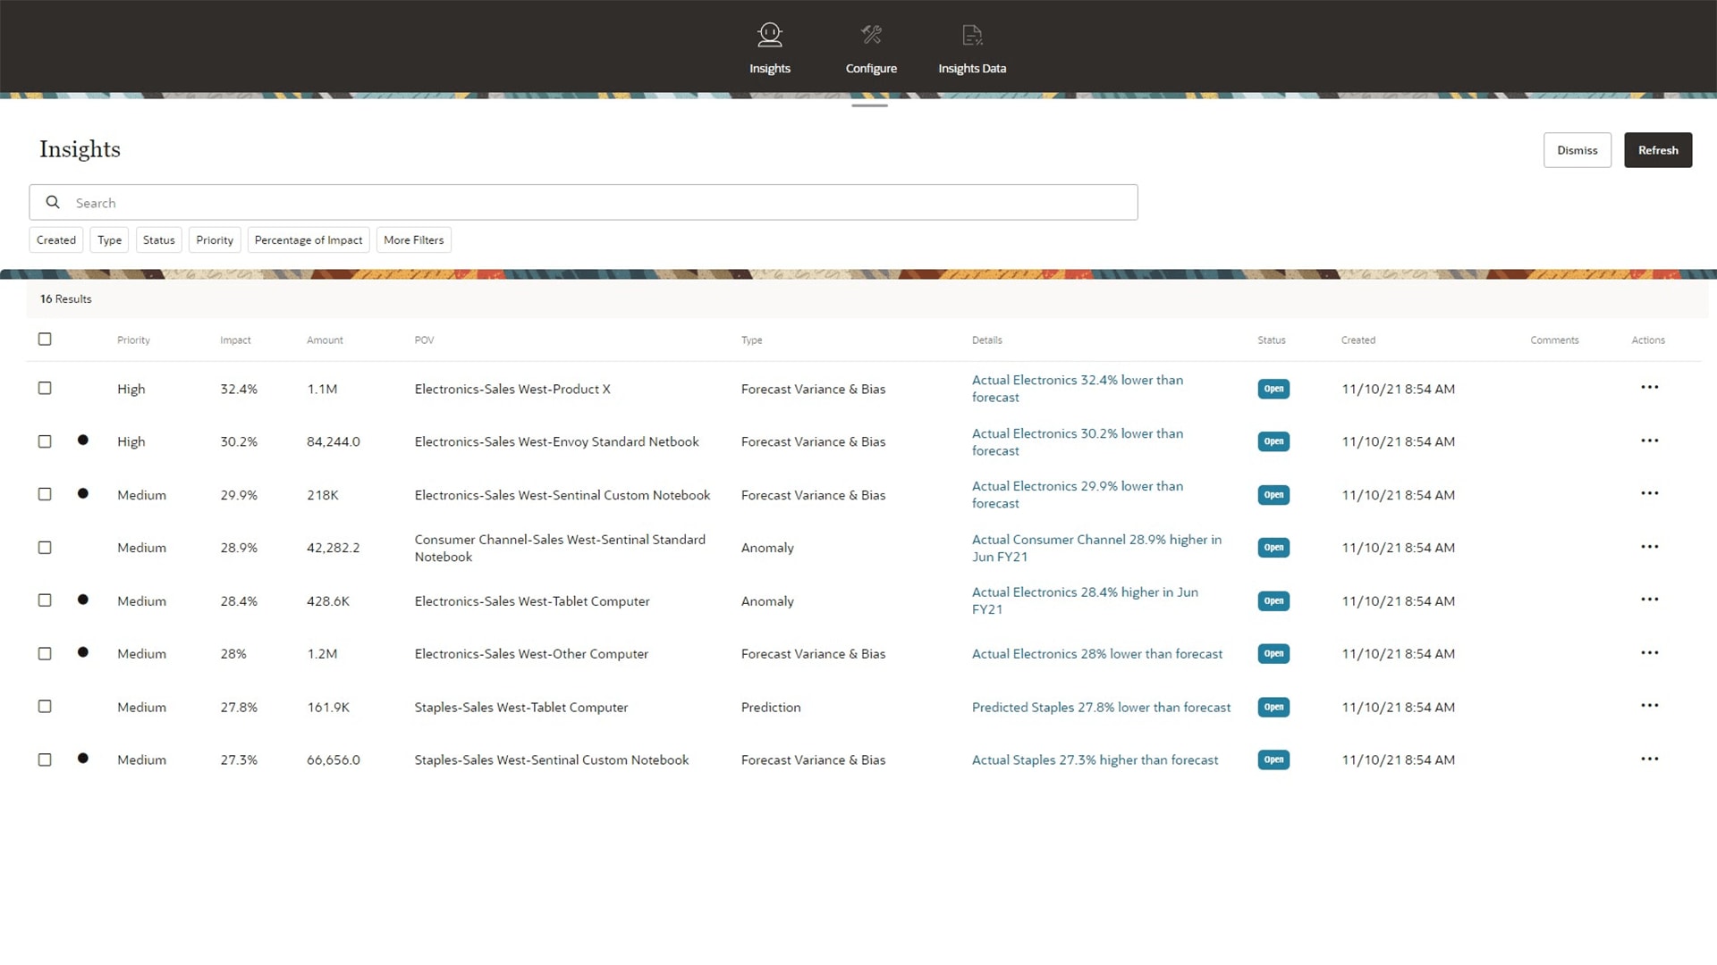
Task: Check the Consumer Channel anomaly row
Action: tap(45, 548)
